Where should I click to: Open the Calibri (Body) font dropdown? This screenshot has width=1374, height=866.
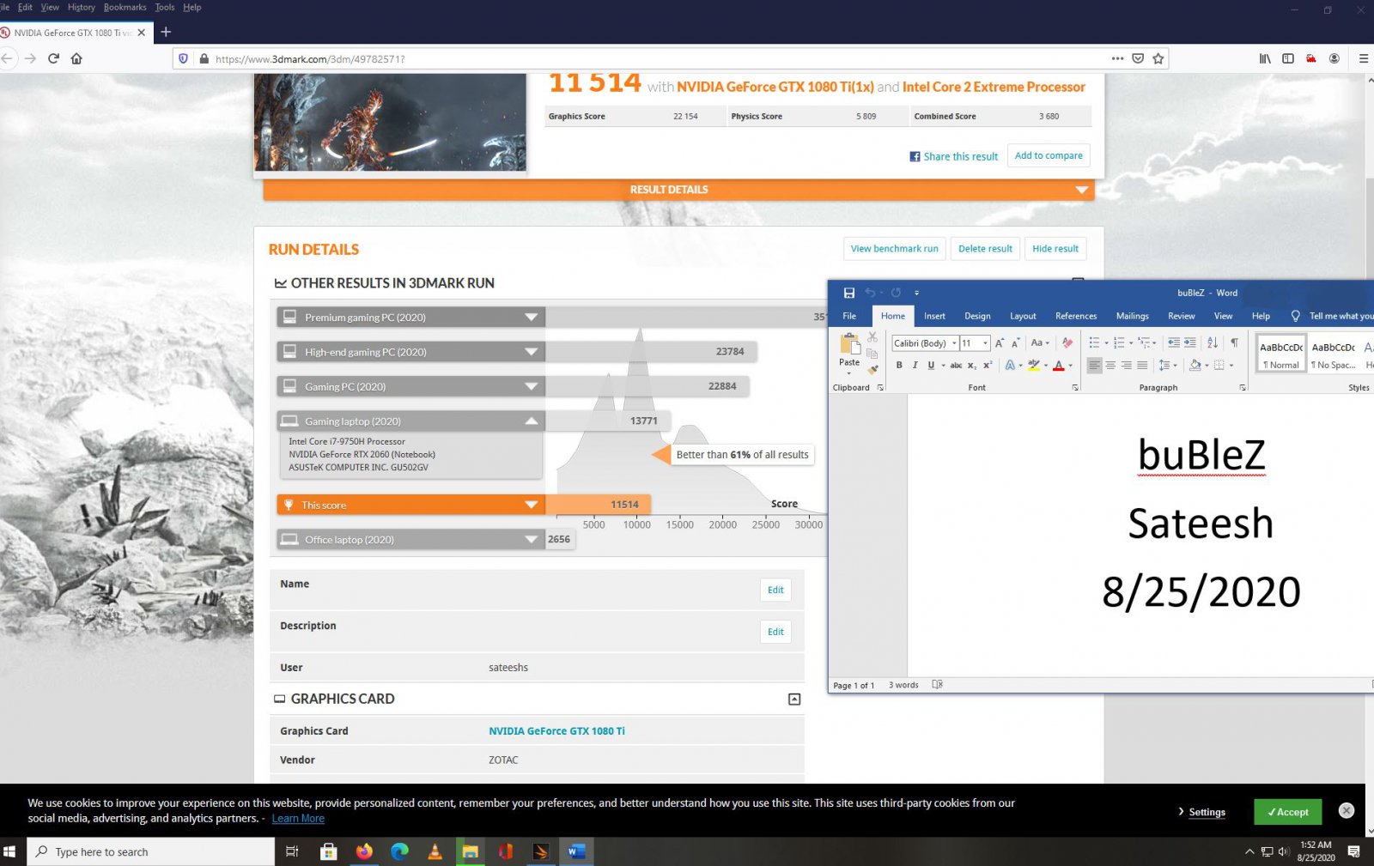pyautogui.click(x=953, y=343)
